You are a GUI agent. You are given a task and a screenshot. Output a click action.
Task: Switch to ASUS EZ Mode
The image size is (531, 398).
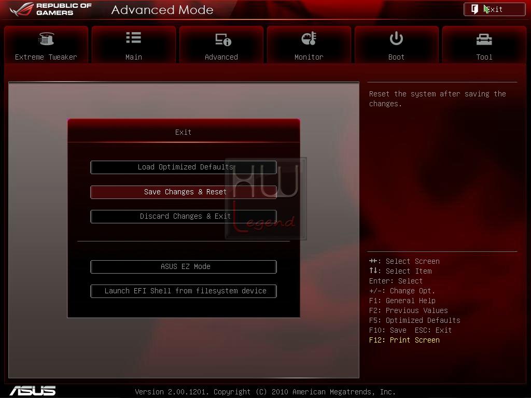coord(184,267)
